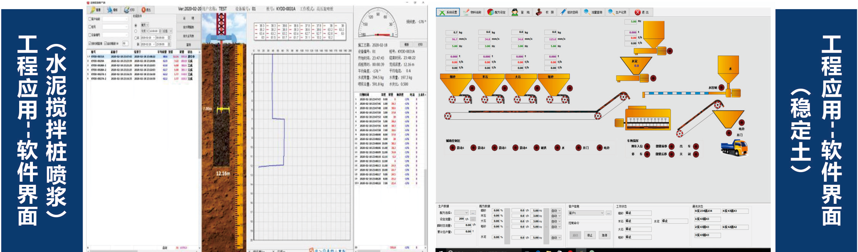Open 系统设置 in the top toolbar
The height and width of the screenshot is (252, 858).
[x=448, y=12]
